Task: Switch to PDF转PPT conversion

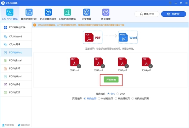Action: pyautogui.click(x=16, y=68)
